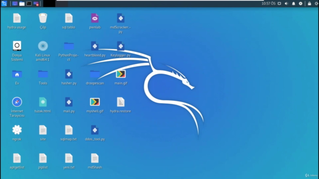Click the 10:57 ÖS clock

click(x=268, y=3)
